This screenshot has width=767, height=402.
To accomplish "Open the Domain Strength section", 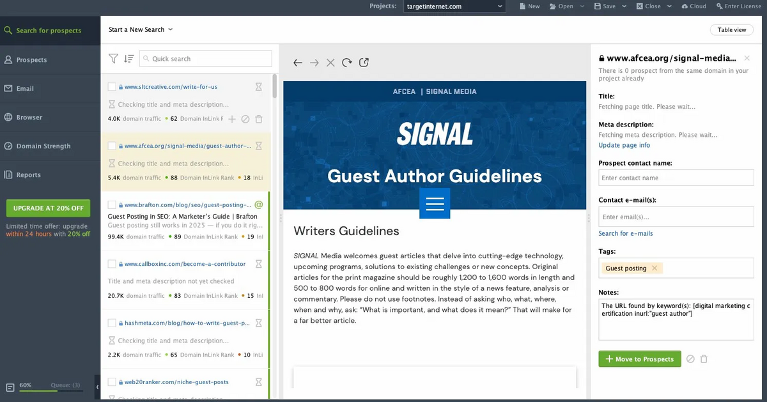I will [x=50, y=146].
